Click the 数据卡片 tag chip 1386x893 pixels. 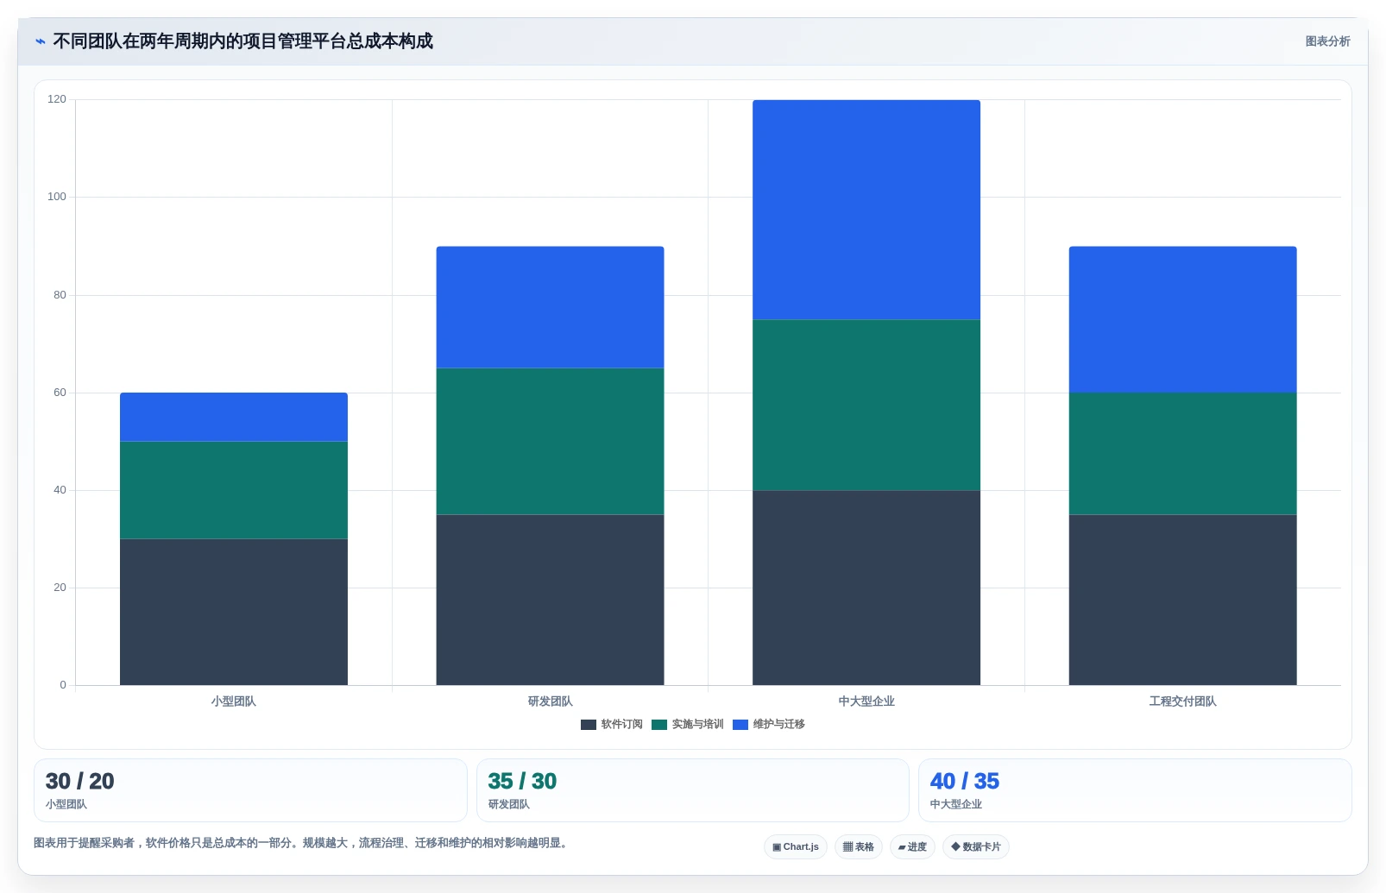976,847
